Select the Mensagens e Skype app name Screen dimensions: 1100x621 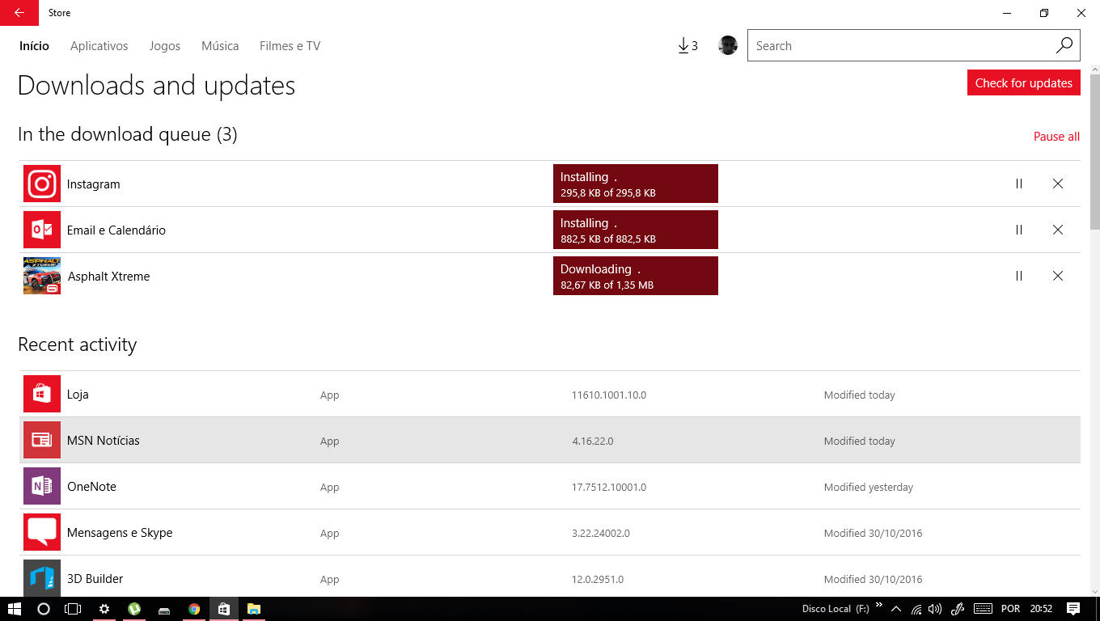tap(120, 533)
